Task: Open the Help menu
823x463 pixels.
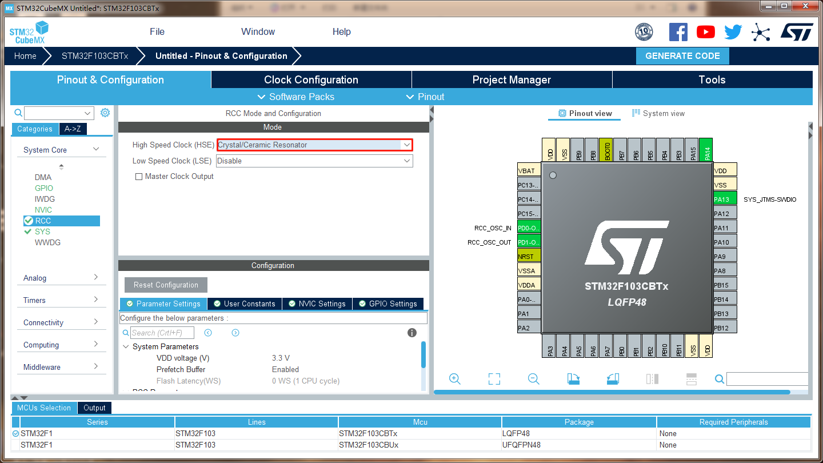Action: 342,32
